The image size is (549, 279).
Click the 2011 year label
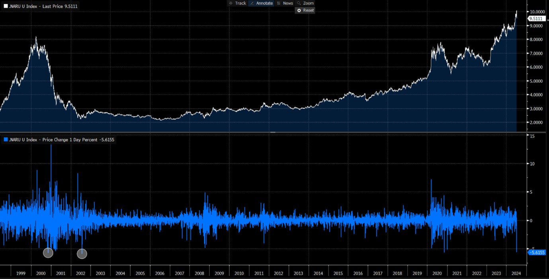[x=259, y=273]
